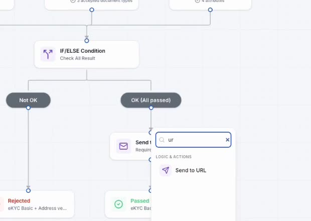This screenshot has width=311, height=221.
Task: Open the Rejected outcome node
Action: pos(36,204)
